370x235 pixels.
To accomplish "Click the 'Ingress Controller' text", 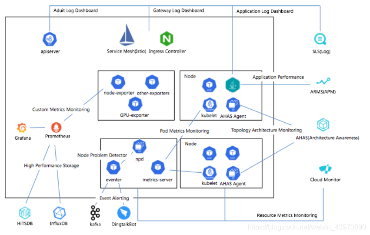I will [167, 51].
